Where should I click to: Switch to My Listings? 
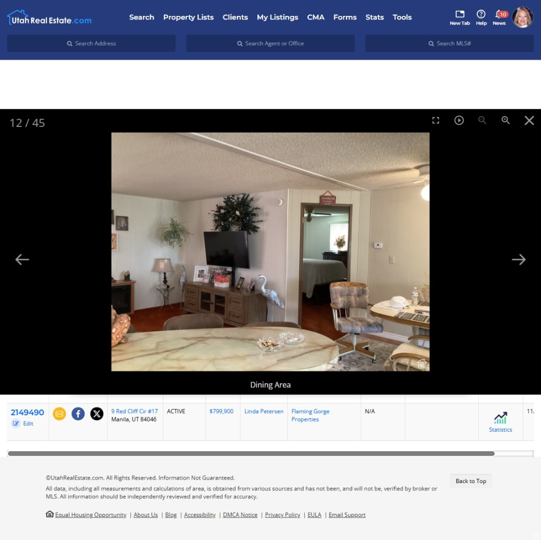pyautogui.click(x=277, y=17)
